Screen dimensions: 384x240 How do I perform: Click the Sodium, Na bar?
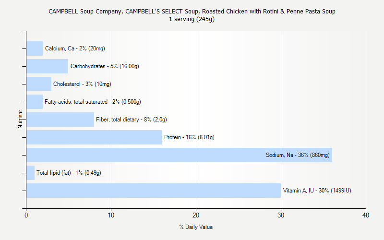179,155
